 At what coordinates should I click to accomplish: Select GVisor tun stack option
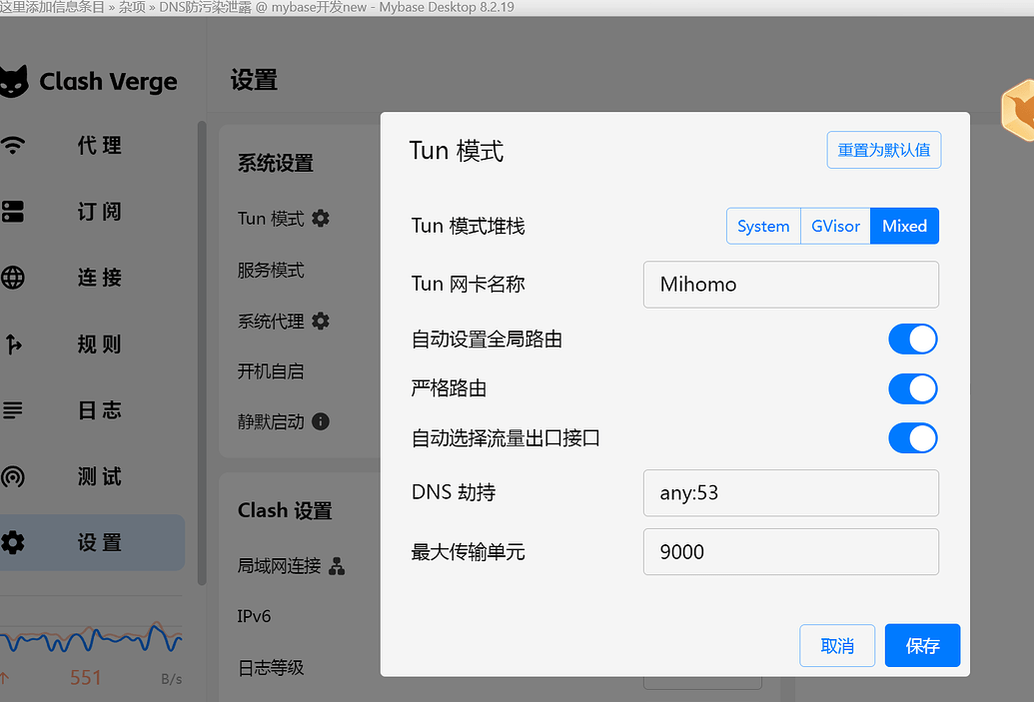(x=835, y=226)
